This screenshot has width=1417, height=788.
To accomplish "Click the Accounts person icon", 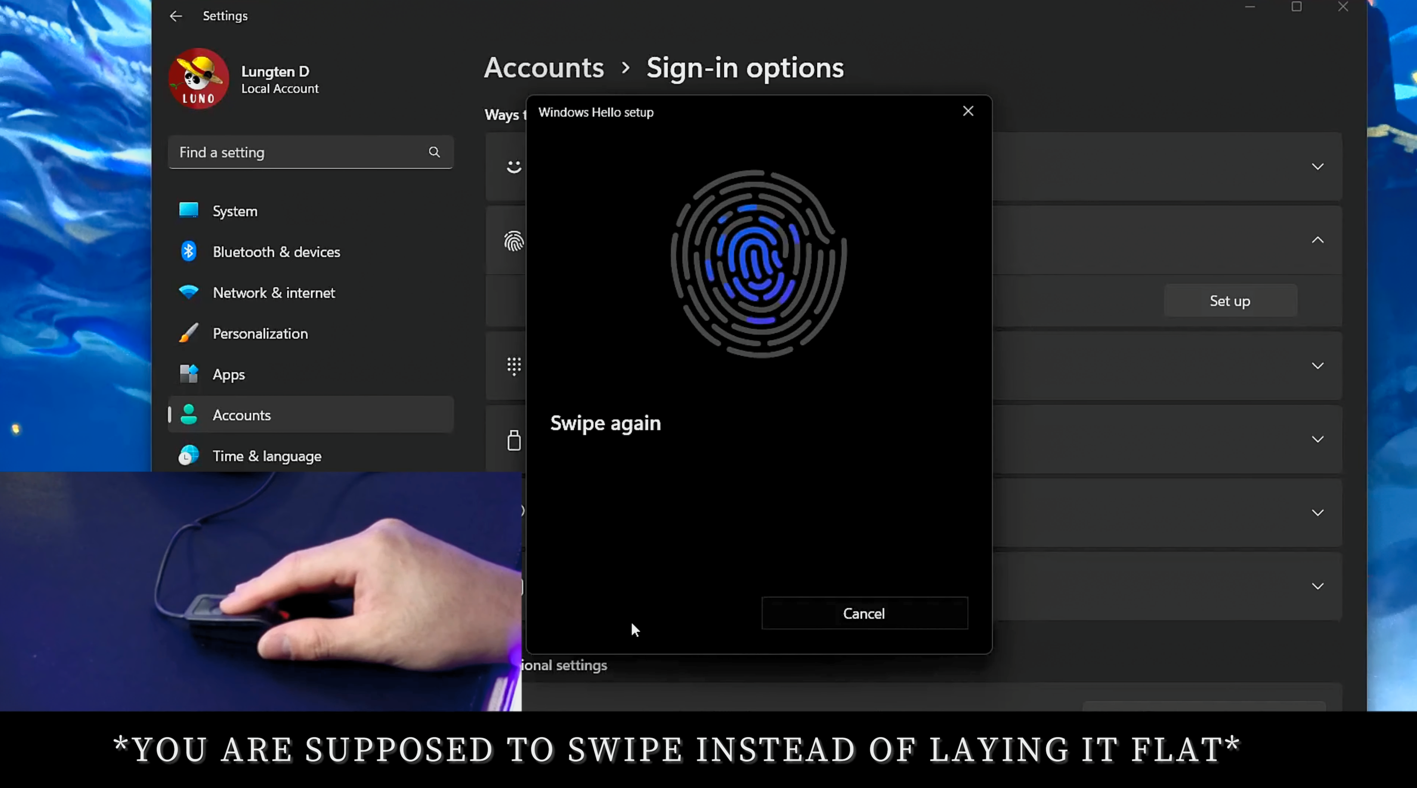I will click(x=189, y=415).
